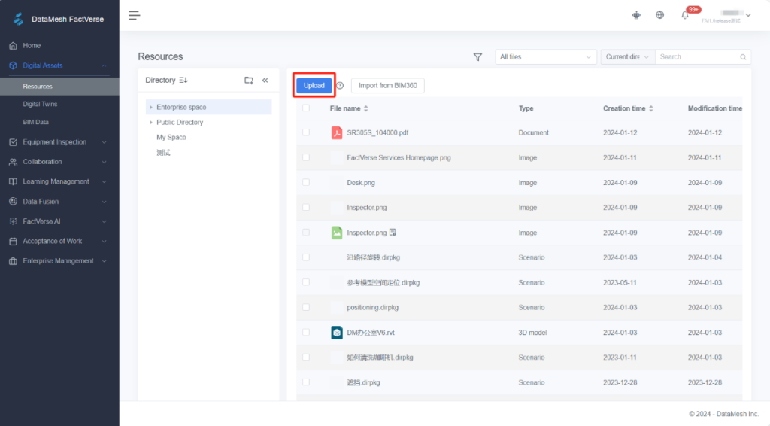Open file SR305S_104000.pdf
Screen dimensions: 770x426
[x=377, y=132]
